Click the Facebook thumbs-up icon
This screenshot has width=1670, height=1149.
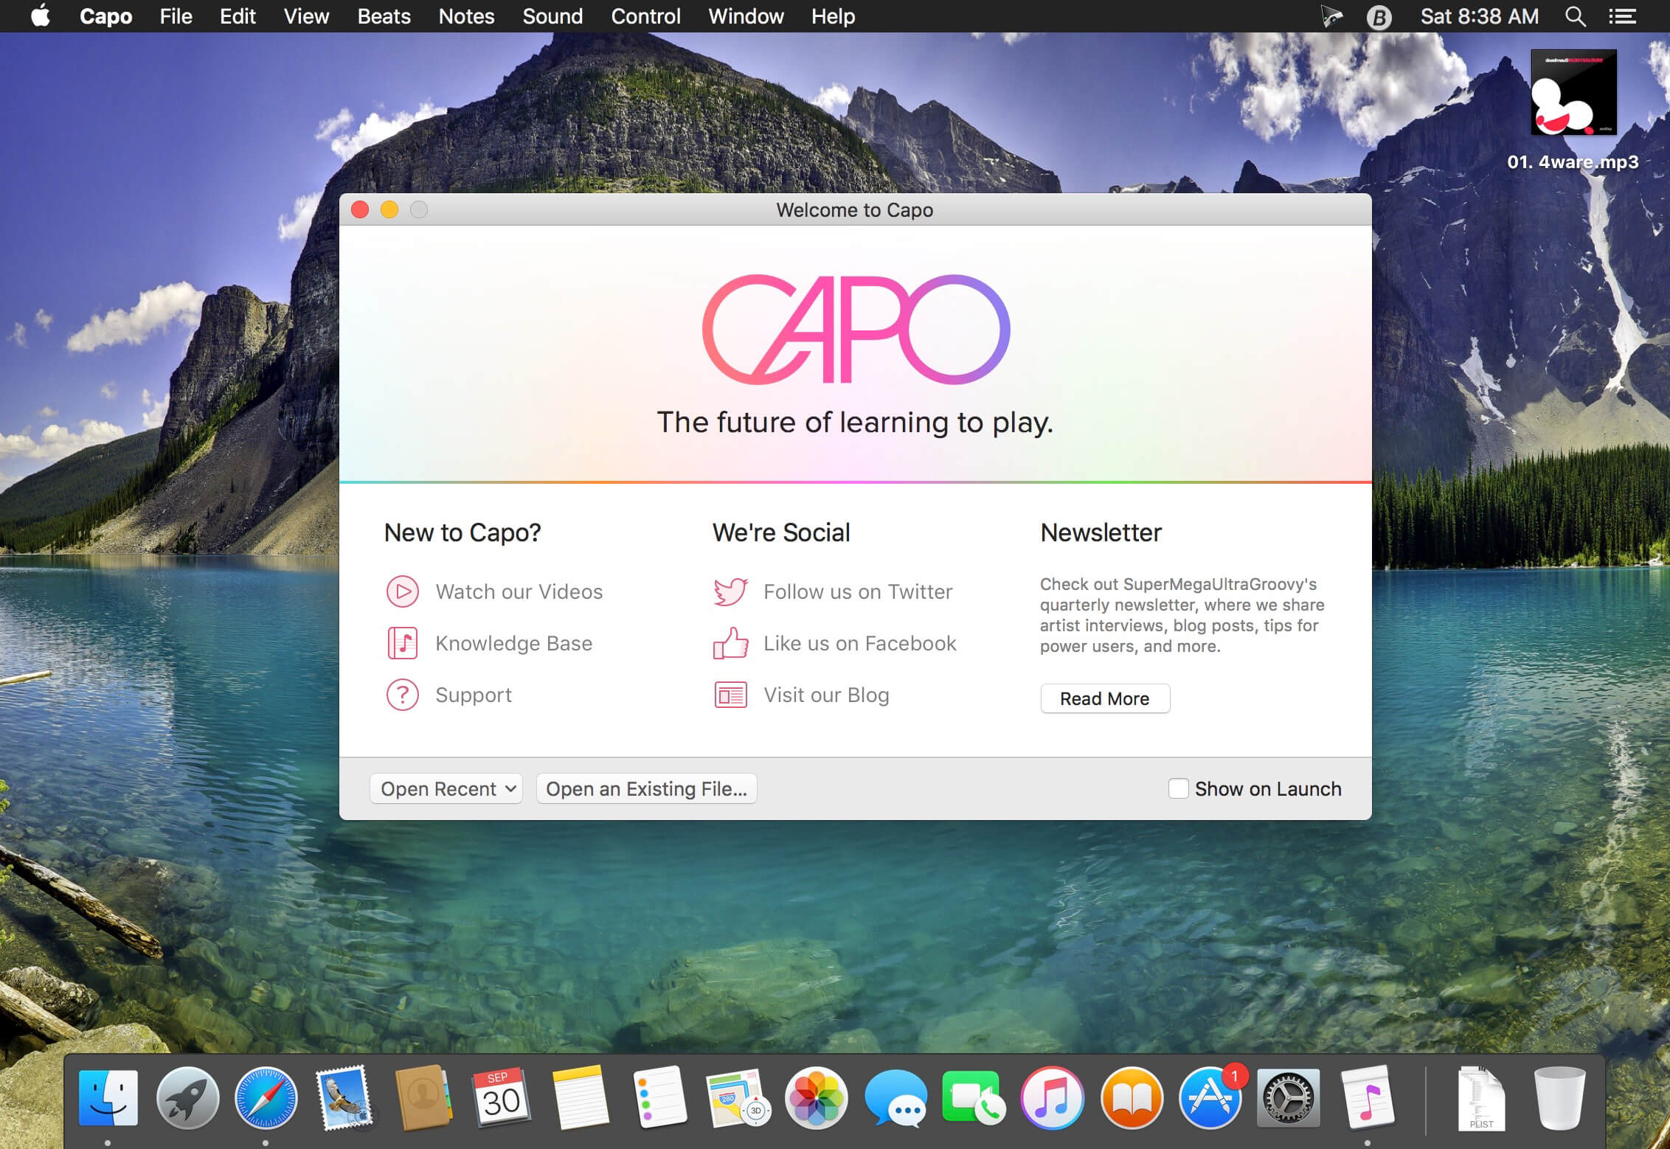pyautogui.click(x=731, y=643)
